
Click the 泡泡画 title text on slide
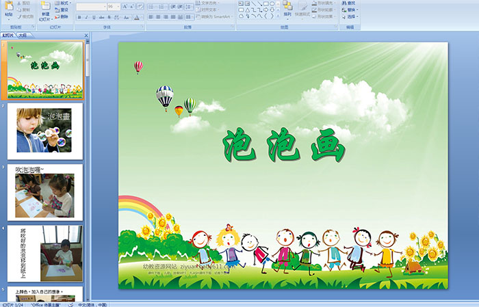click(285, 145)
